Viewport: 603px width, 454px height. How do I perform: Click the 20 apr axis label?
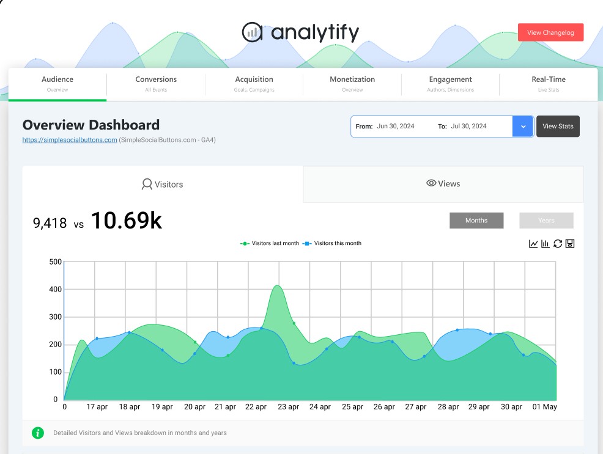point(194,407)
